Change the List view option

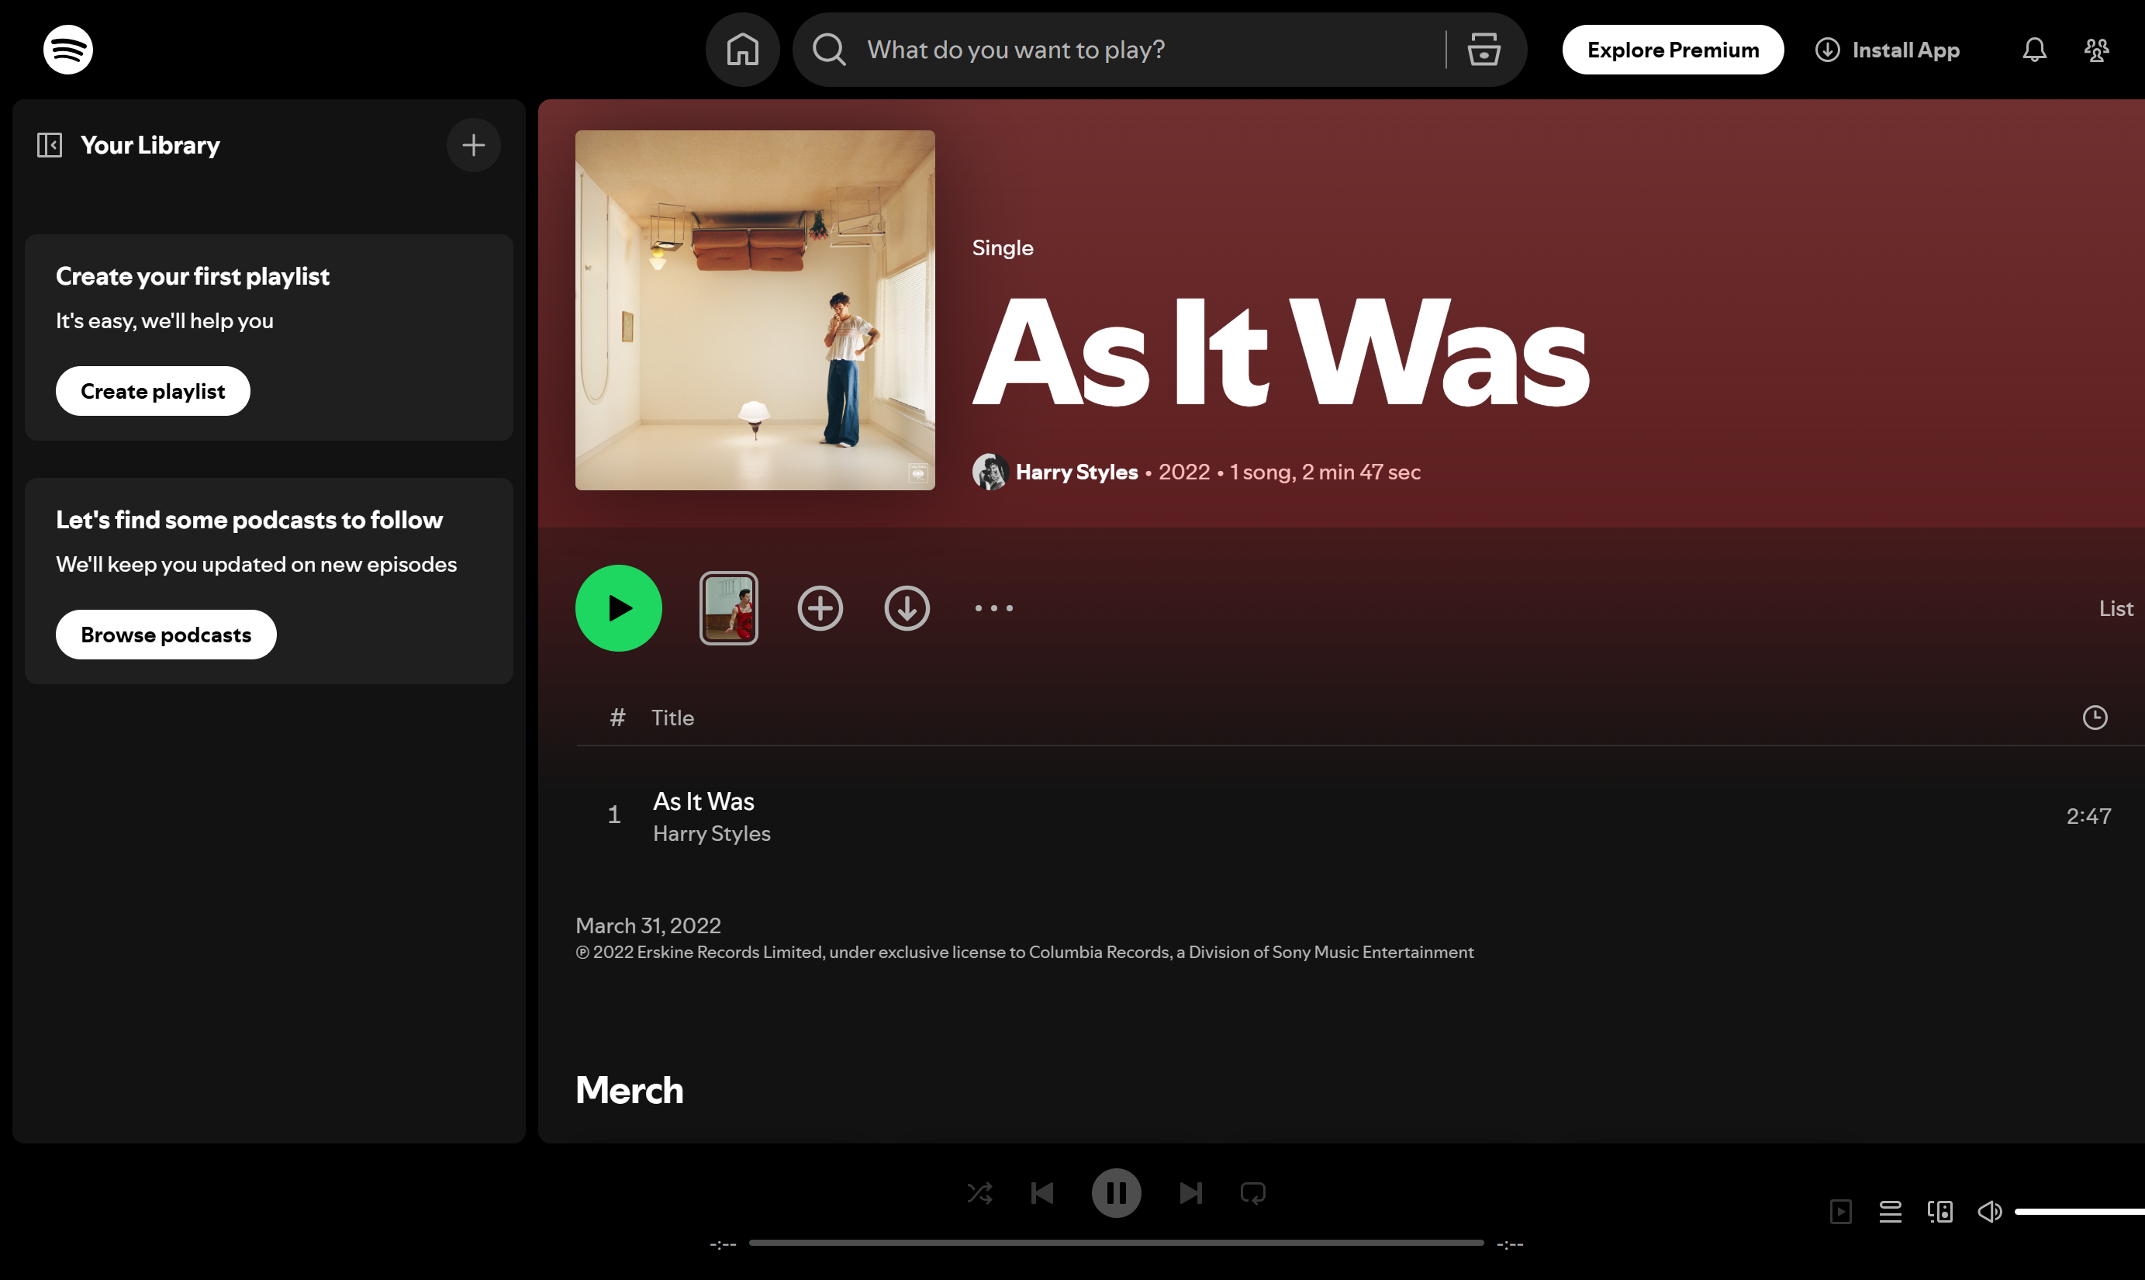[2116, 608]
